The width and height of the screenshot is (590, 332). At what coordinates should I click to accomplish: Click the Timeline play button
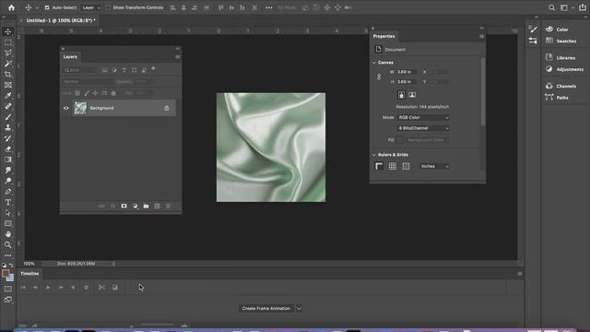48,287
